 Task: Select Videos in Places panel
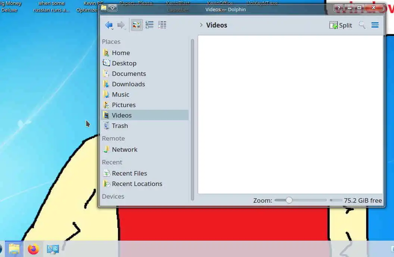point(145,115)
